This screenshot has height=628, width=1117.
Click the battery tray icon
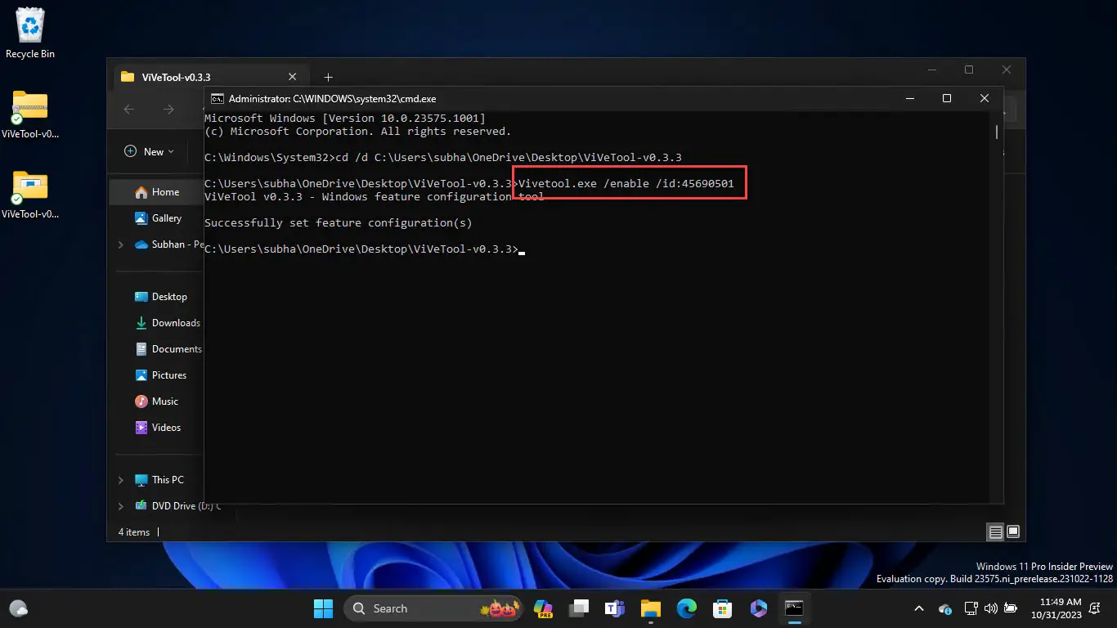(x=1011, y=608)
